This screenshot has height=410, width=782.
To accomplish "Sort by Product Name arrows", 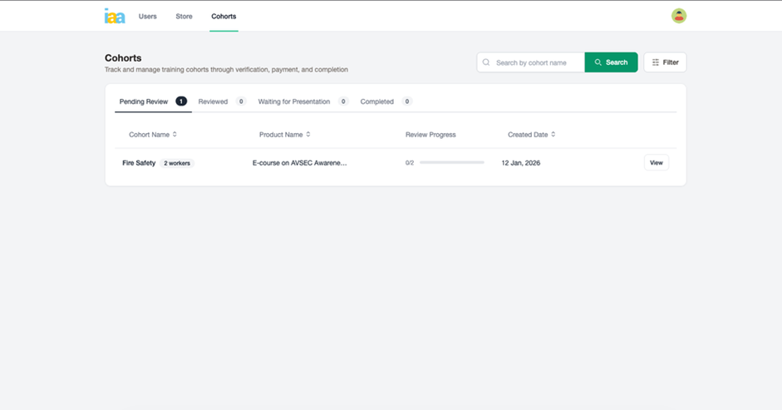I will [308, 135].
